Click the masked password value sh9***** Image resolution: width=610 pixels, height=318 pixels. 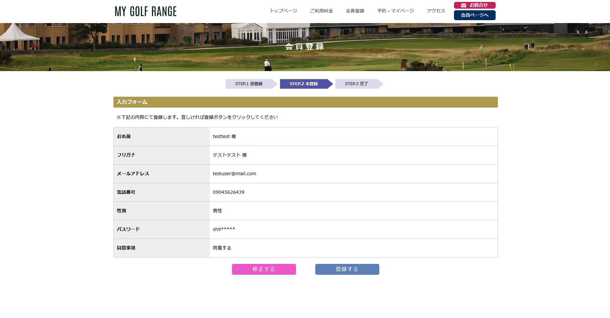[x=224, y=229]
